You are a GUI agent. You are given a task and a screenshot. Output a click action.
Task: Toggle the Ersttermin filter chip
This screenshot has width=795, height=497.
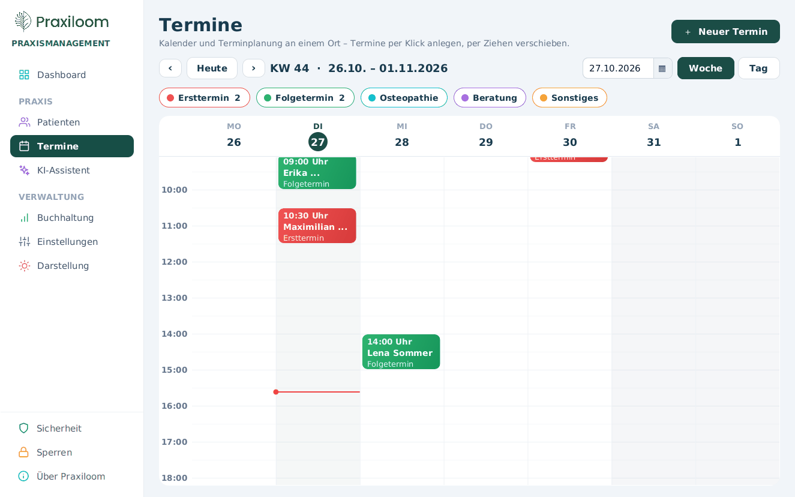click(x=205, y=98)
